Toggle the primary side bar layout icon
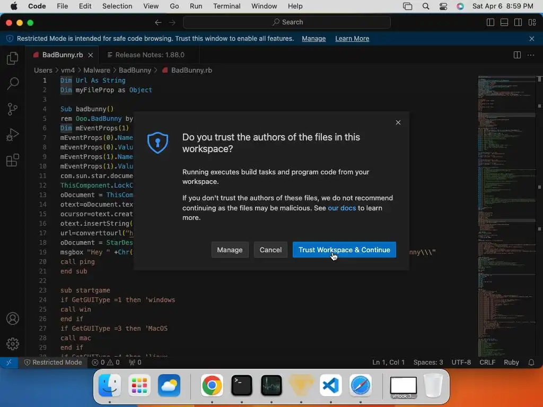 pos(491,22)
